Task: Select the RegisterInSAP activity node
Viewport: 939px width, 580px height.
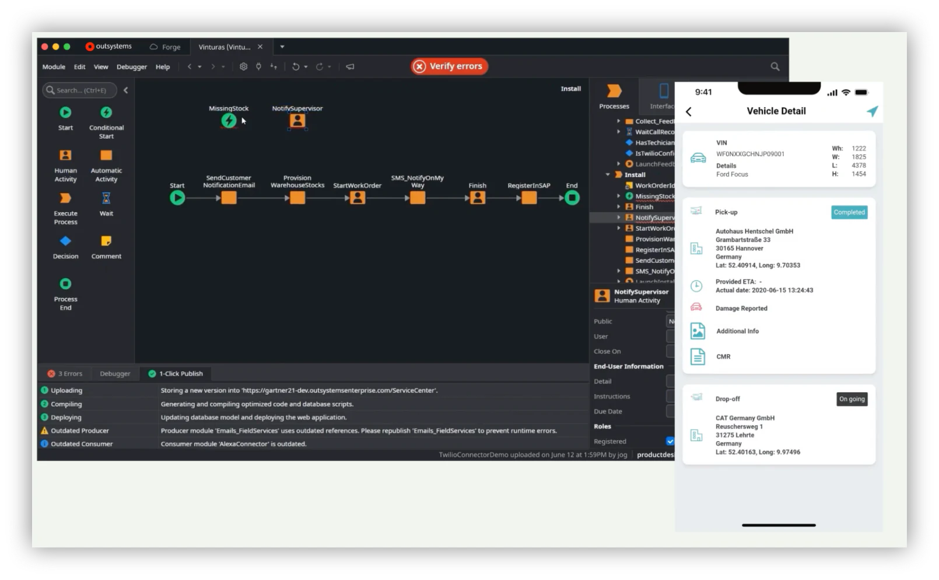Action: (x=529, y=198)
